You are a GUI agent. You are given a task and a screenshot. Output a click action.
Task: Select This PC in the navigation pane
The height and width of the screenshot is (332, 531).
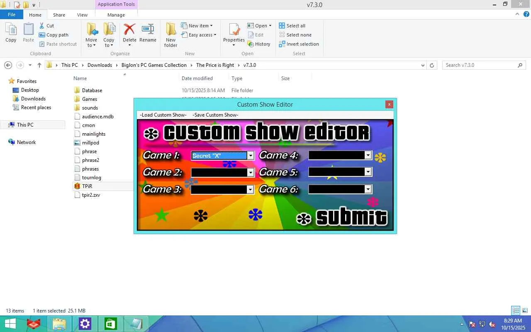pos(33,125)
